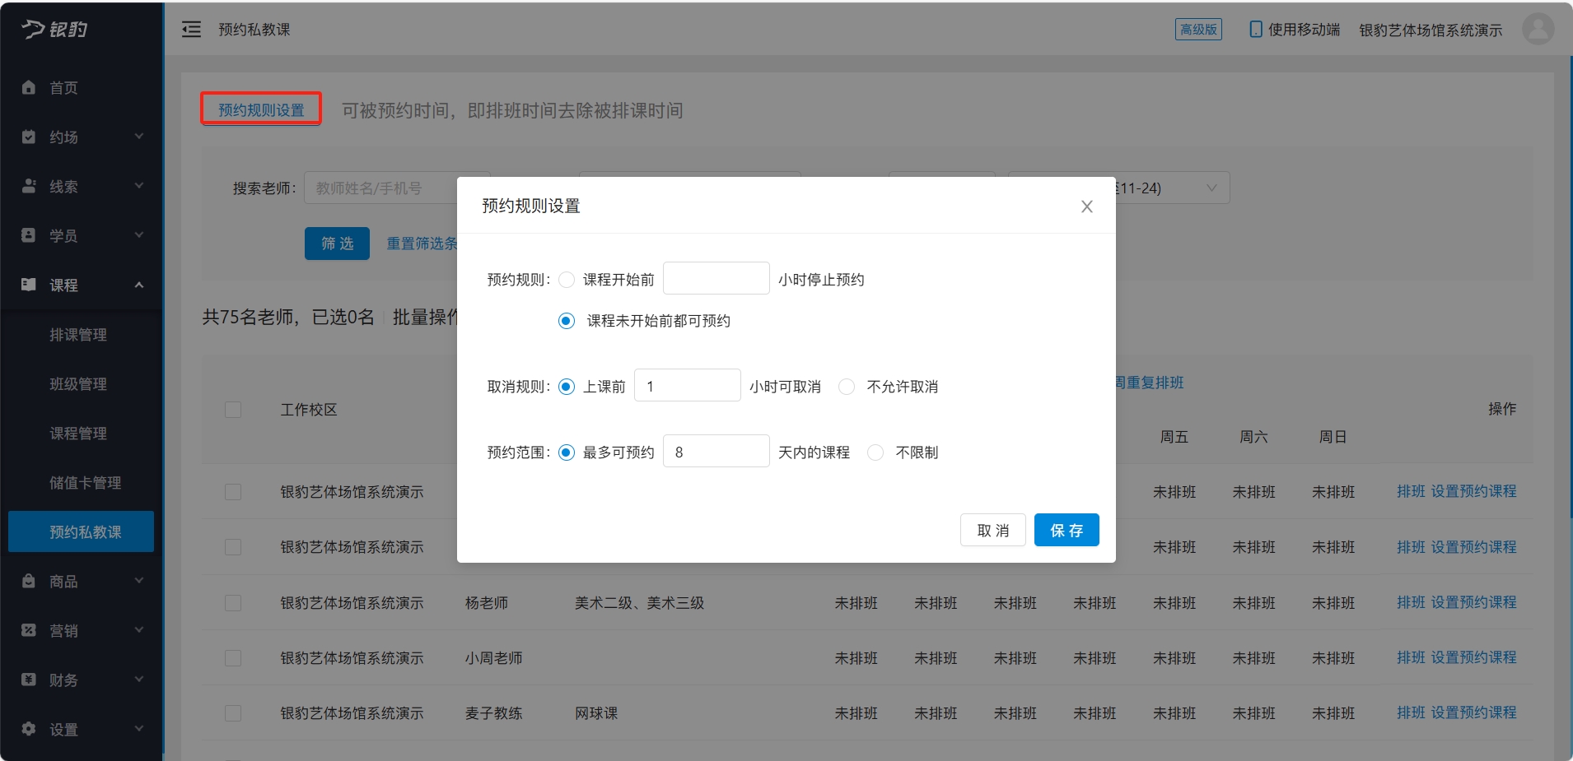Click the 线索 leads icon in sidebar
This screenshot has width=1573, height=761.
click(x=29, y=186)
